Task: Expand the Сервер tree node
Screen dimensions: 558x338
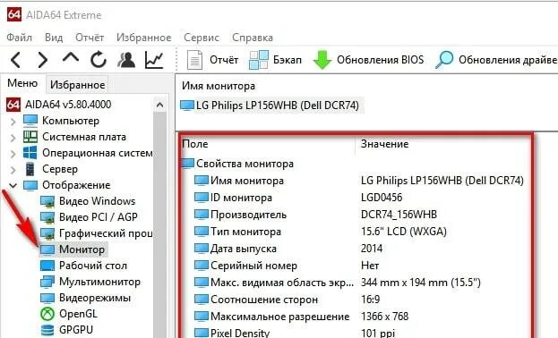Action: (13, 170)
